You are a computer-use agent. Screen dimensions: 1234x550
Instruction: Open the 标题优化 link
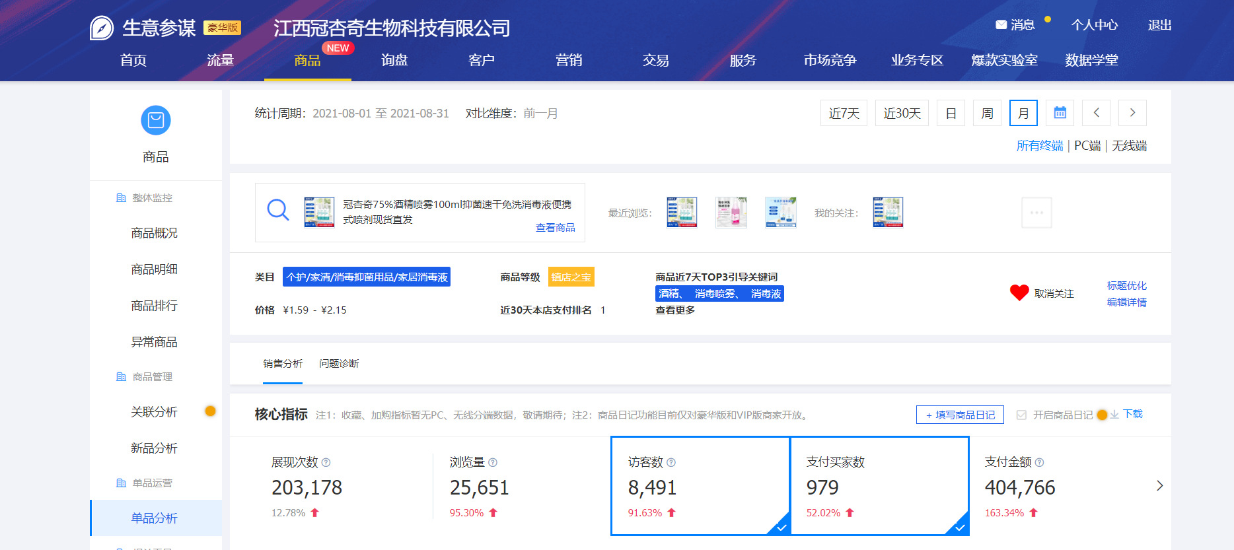[x=1126, y=285]
